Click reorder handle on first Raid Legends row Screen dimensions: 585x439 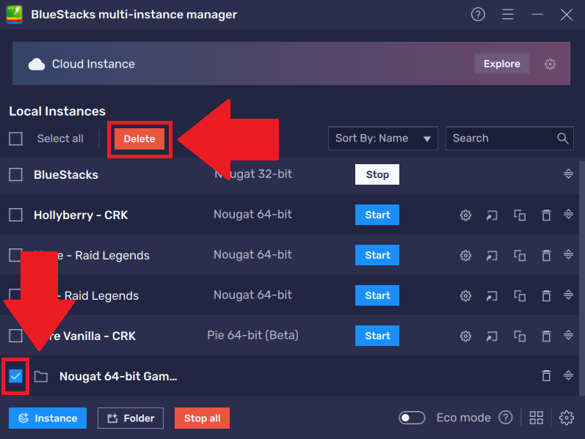tap(568, 254)
